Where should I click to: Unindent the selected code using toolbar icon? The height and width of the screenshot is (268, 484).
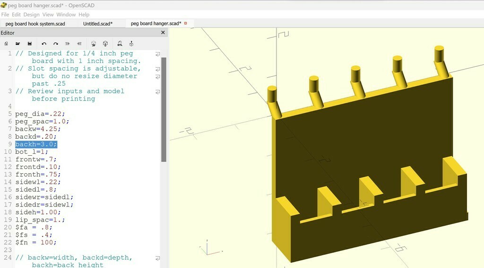pos(68,44)
